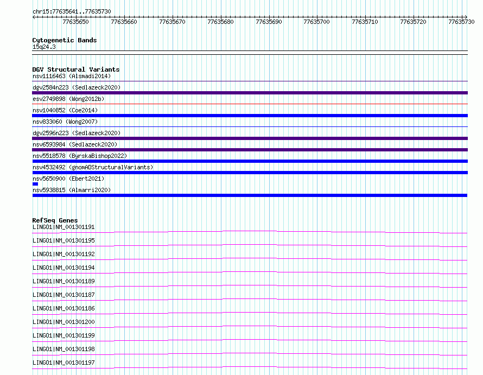Open transcript LINGO1|NM_001301187
Viewport: 483px width, 375px height.
pos(63,295)
